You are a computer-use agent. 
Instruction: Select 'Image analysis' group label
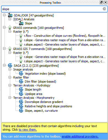coord(23,69)
